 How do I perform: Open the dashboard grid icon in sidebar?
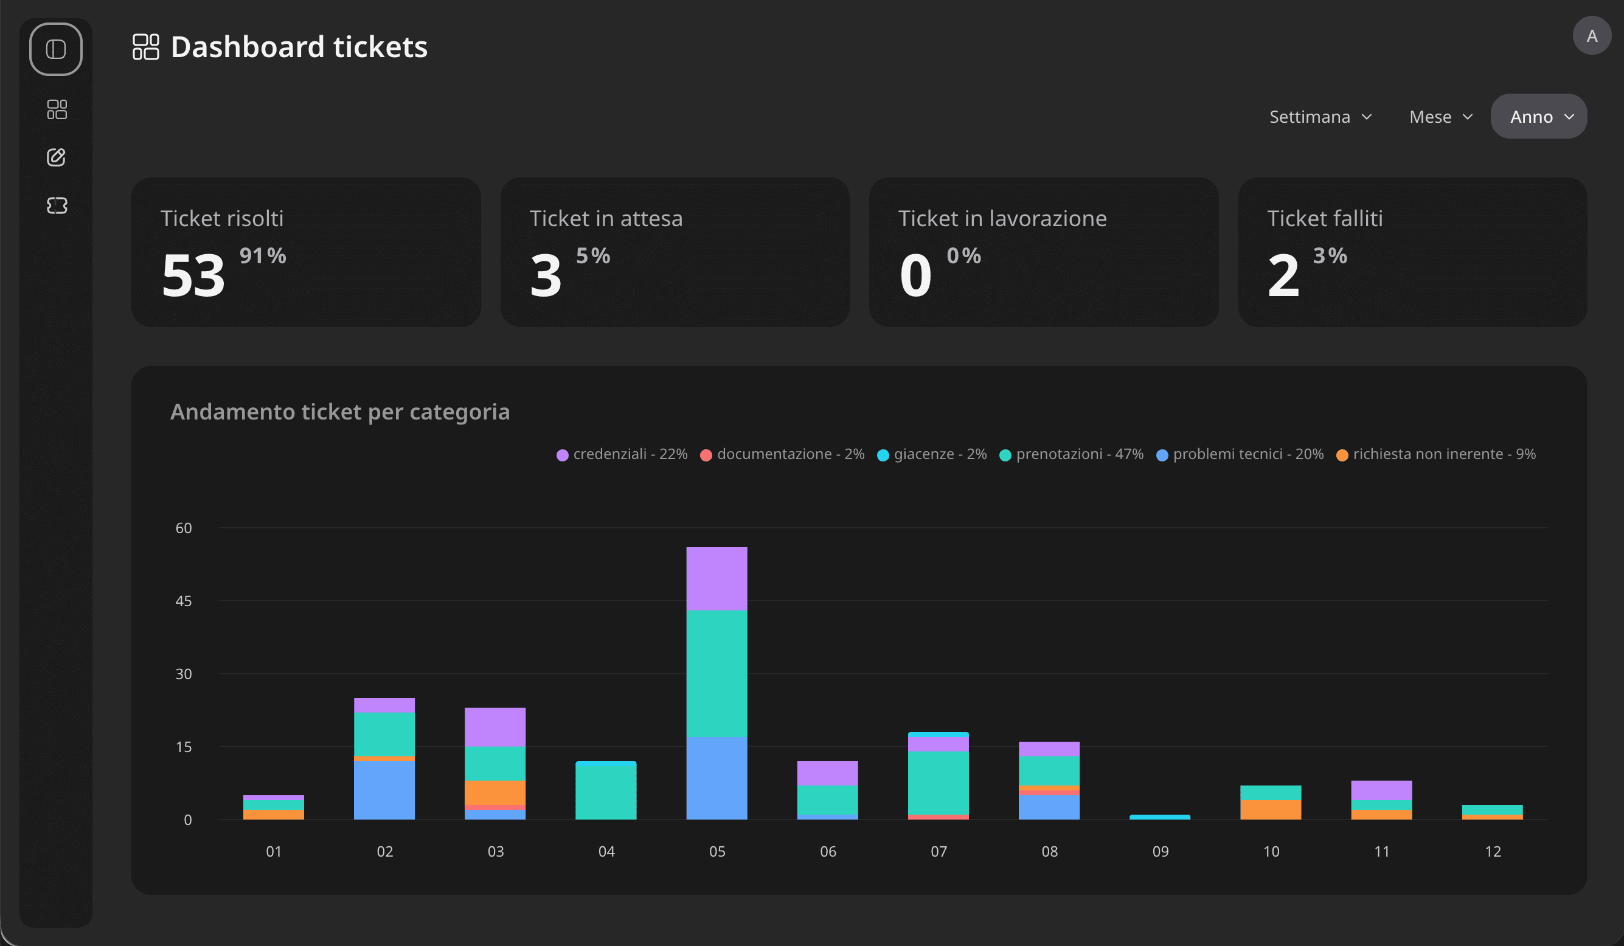coord(57,109)
